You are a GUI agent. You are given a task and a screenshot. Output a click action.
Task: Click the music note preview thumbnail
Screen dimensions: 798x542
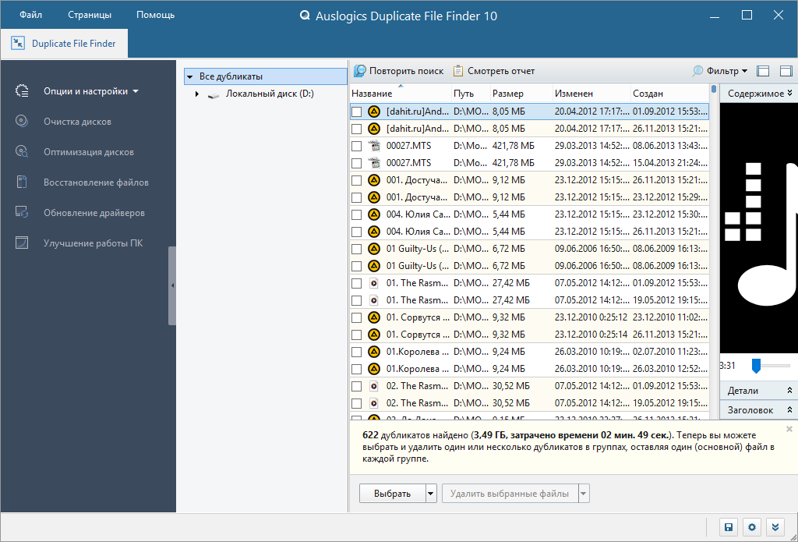coord(759,228)
